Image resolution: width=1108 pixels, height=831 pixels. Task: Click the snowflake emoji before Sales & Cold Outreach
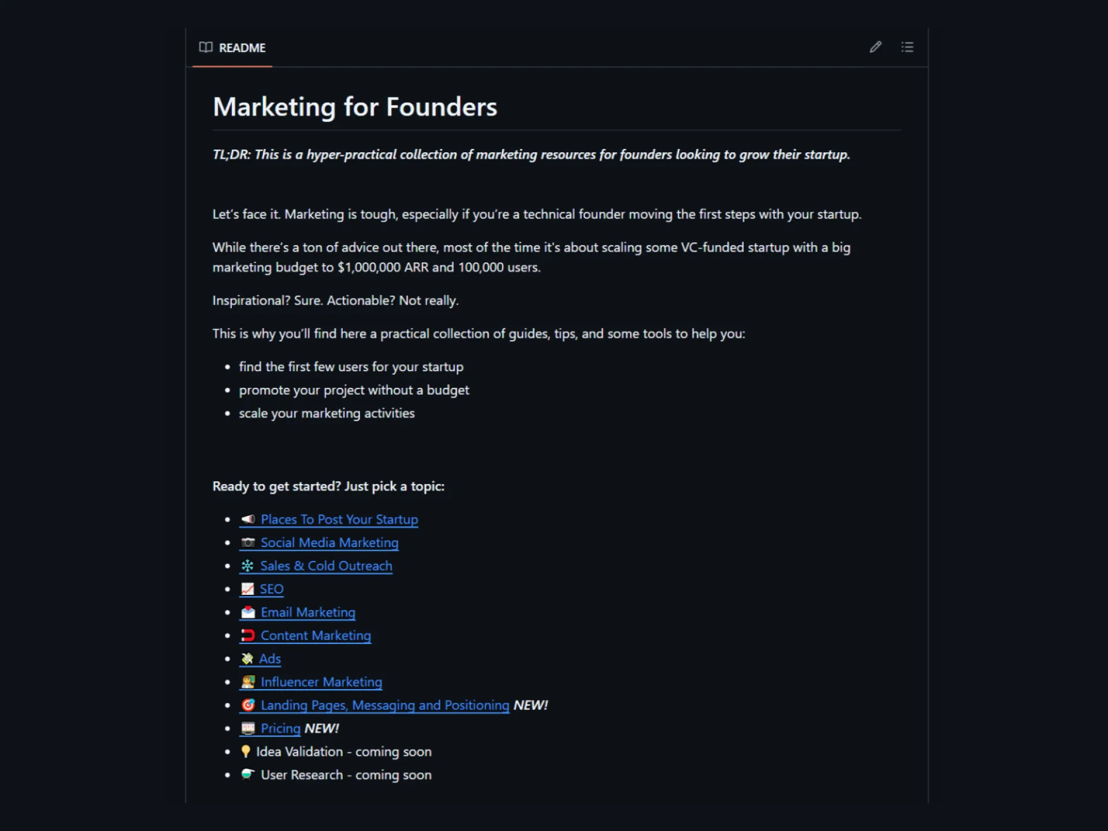(x=248, y=566)
